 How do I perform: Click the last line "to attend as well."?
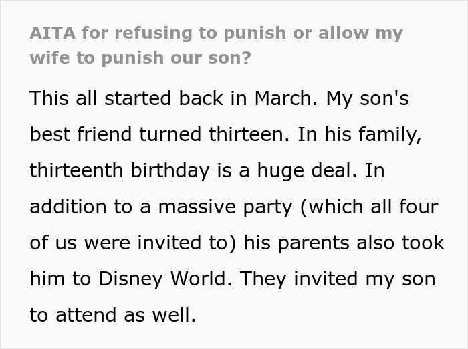113,314
